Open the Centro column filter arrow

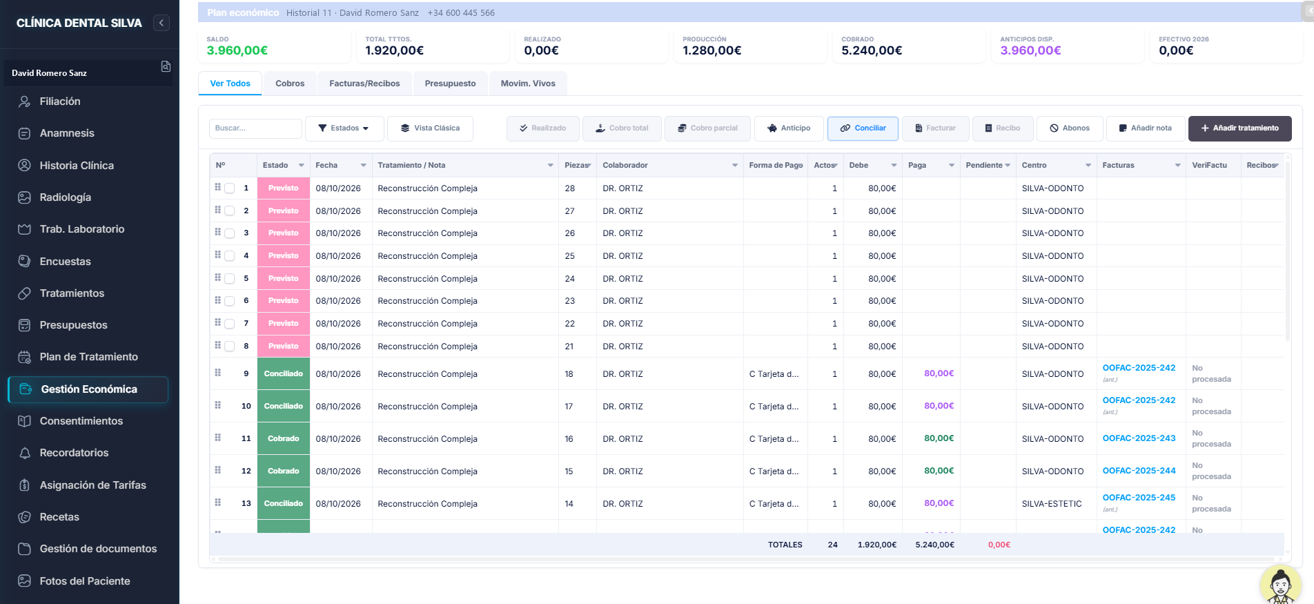1088,166
